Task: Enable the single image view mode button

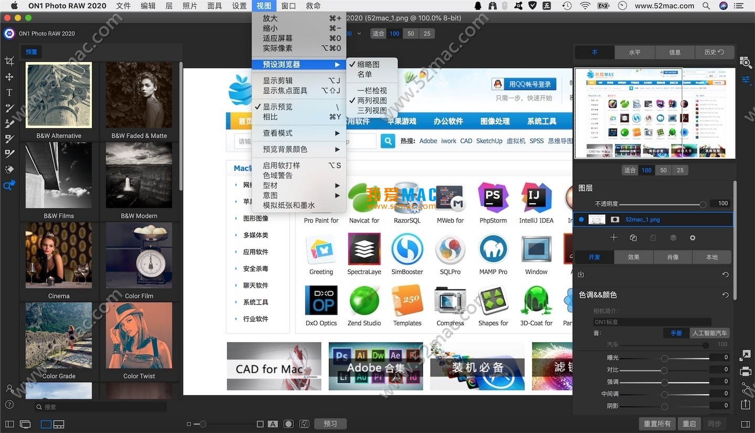Action: click(46, 424)
